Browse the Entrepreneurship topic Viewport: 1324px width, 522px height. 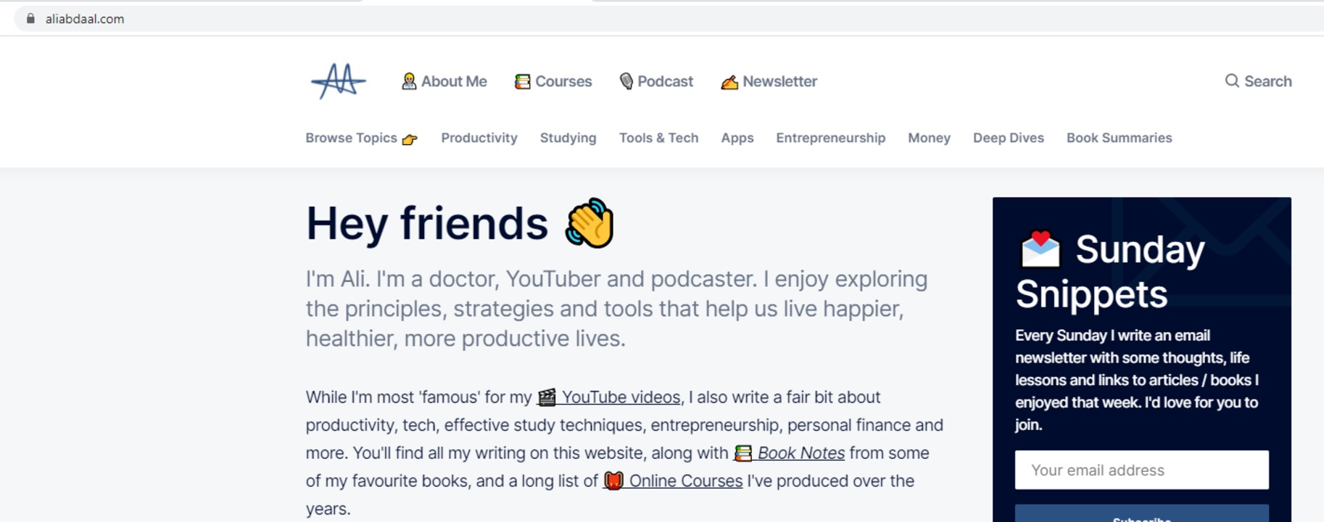pos(831,138)
